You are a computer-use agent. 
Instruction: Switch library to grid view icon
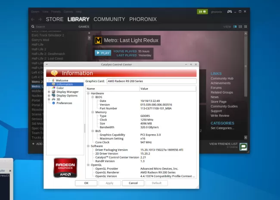pyautogui.click(x=246, y=27)
